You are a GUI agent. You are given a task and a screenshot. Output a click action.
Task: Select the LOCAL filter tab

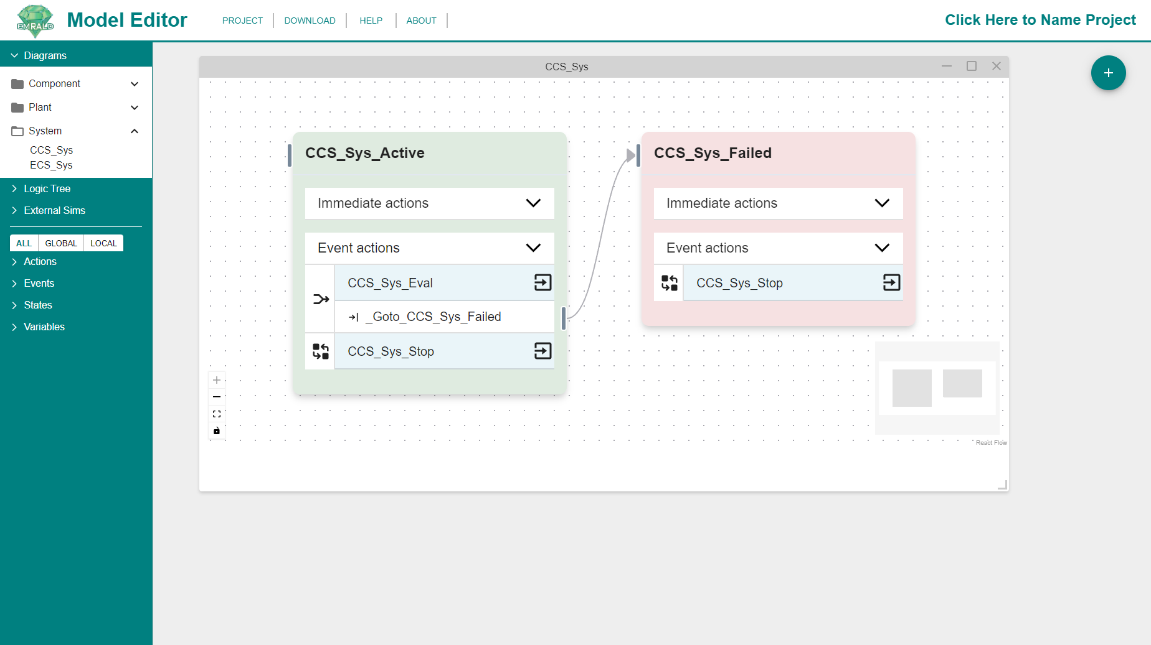[x=103, y=243]
